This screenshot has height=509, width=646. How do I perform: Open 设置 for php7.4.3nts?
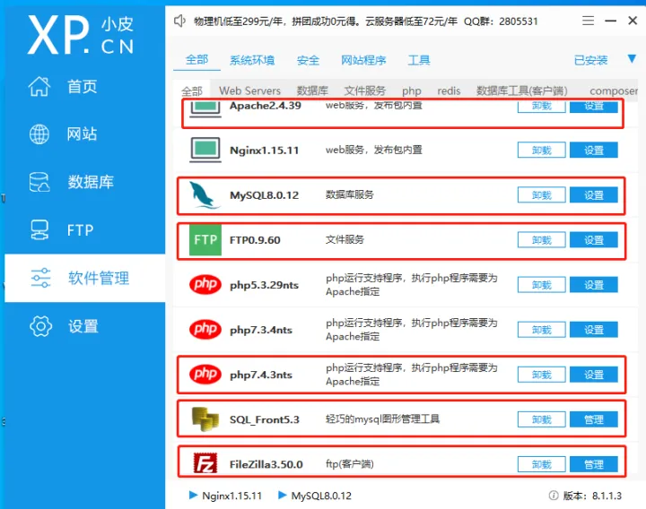tap(594, 375)
